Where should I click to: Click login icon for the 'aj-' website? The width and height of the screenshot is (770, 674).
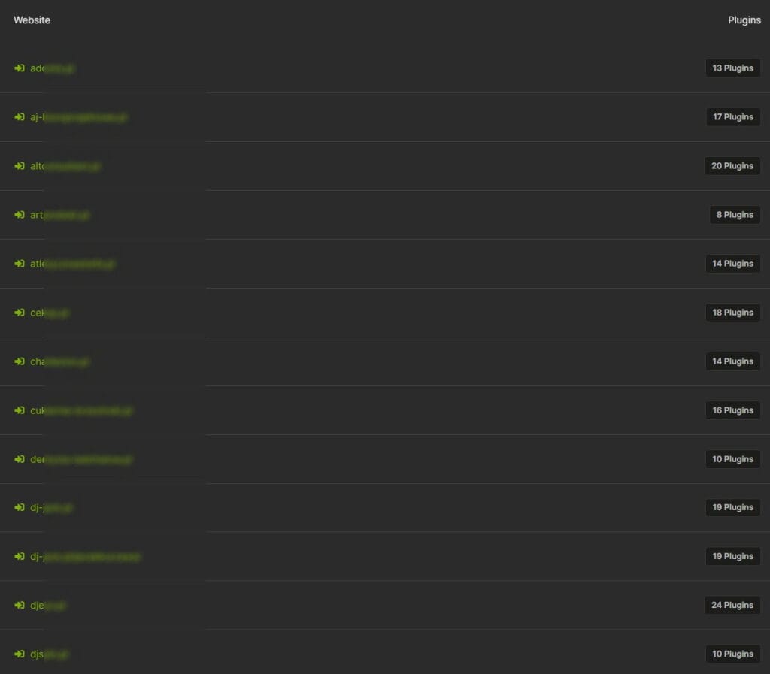click(19, 117)
